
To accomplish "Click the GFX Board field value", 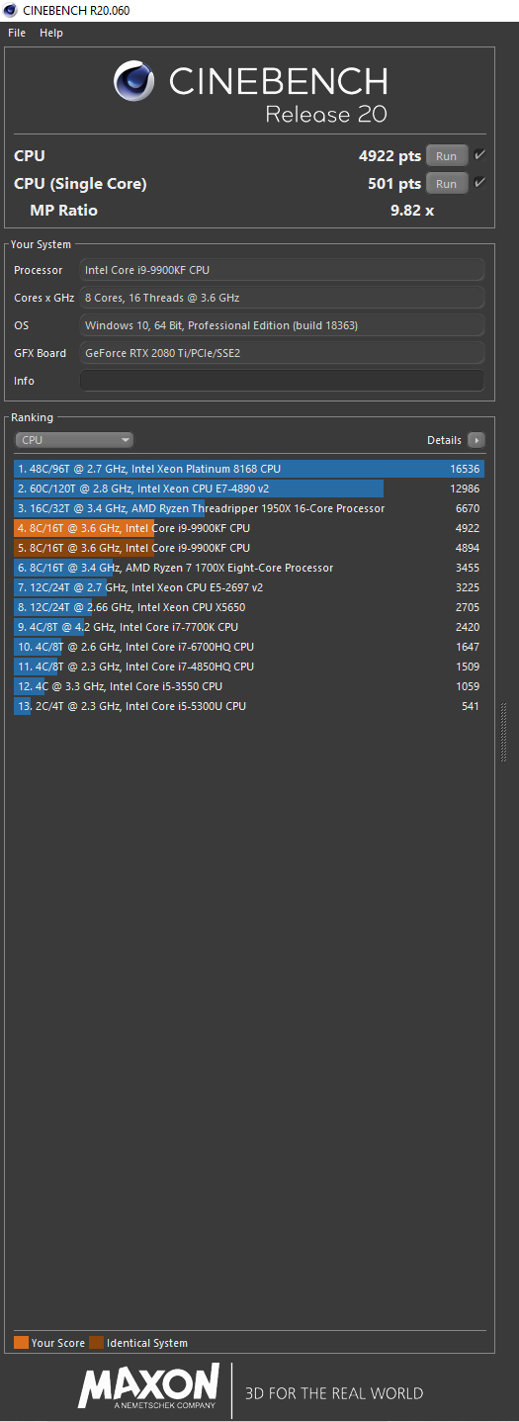I will [x=283, y=353].
